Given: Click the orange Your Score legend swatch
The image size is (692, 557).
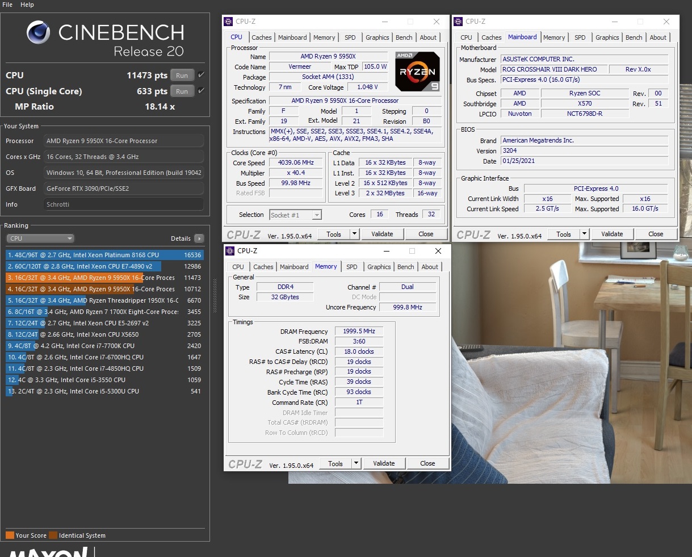Looking at the screenshot, I should coord(10,535).
